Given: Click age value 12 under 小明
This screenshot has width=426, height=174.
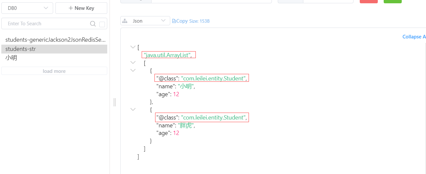Looking at the screenshot, I should (176, 94).
